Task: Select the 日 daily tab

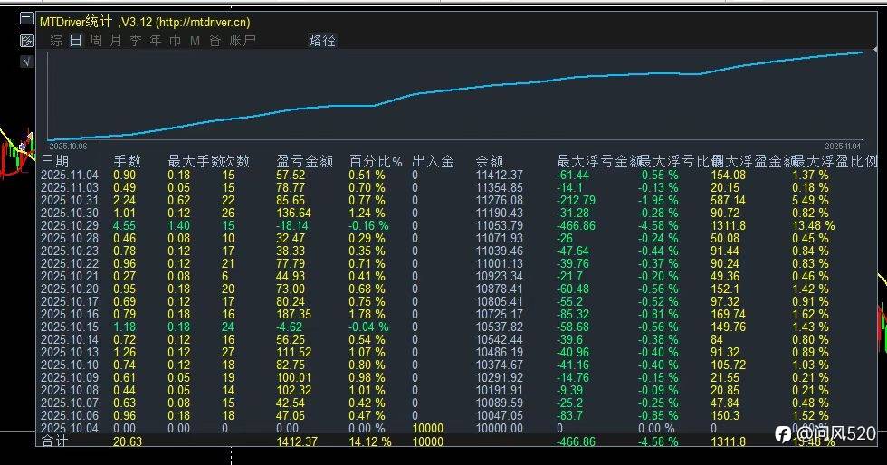Action: click(76, 41)
